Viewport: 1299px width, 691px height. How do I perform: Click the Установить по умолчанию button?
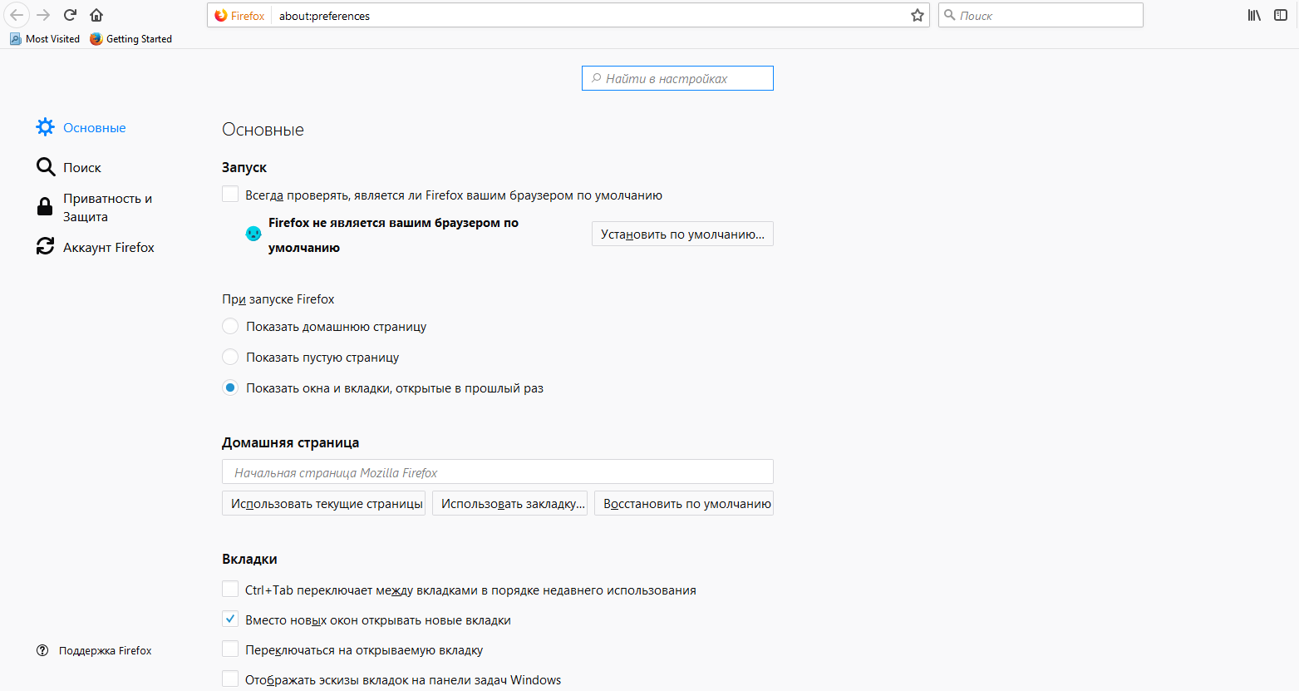682,234
